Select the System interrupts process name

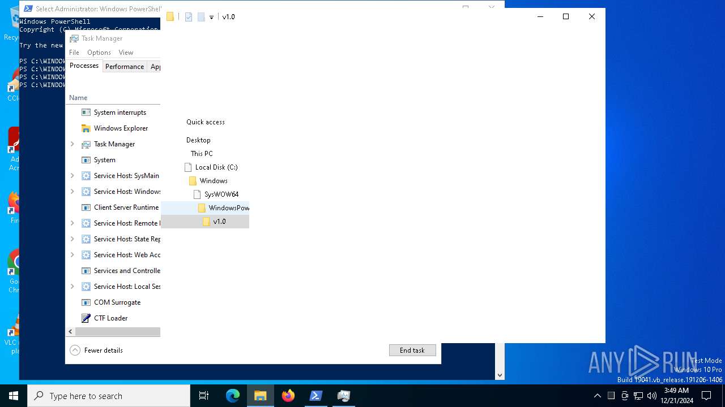120,112
